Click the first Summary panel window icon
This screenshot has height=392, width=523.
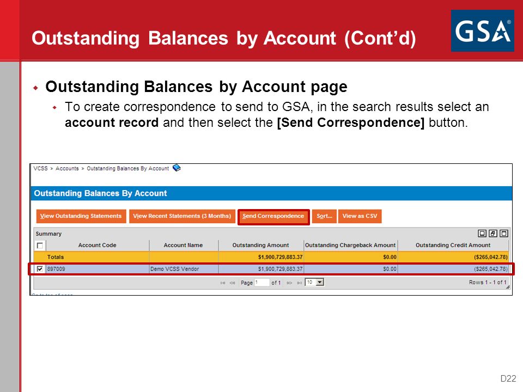(482, 234)
